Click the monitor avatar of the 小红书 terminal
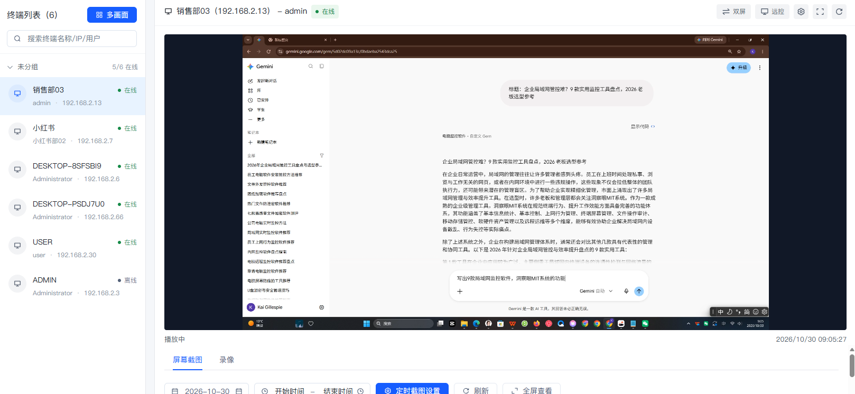 point(17,132)
